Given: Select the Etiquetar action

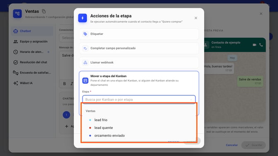Looking at the screenshot, I should (139, 34).
